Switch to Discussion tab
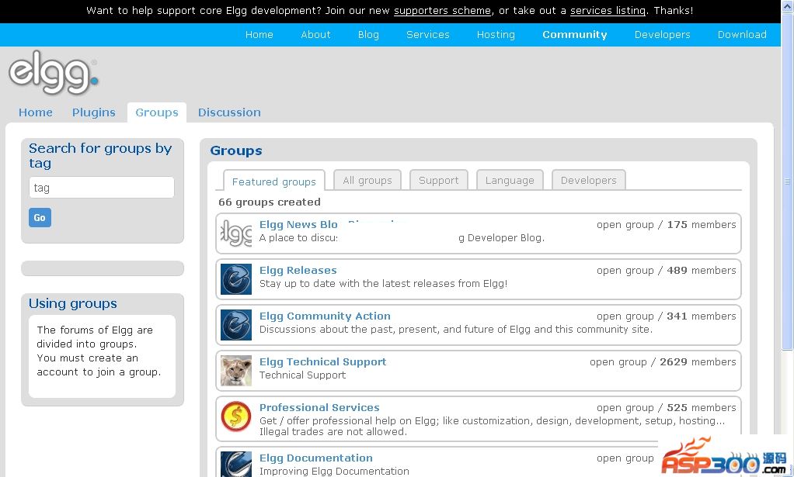The width and height of the screenshot is (794, 477). click(x=229, y=112)
